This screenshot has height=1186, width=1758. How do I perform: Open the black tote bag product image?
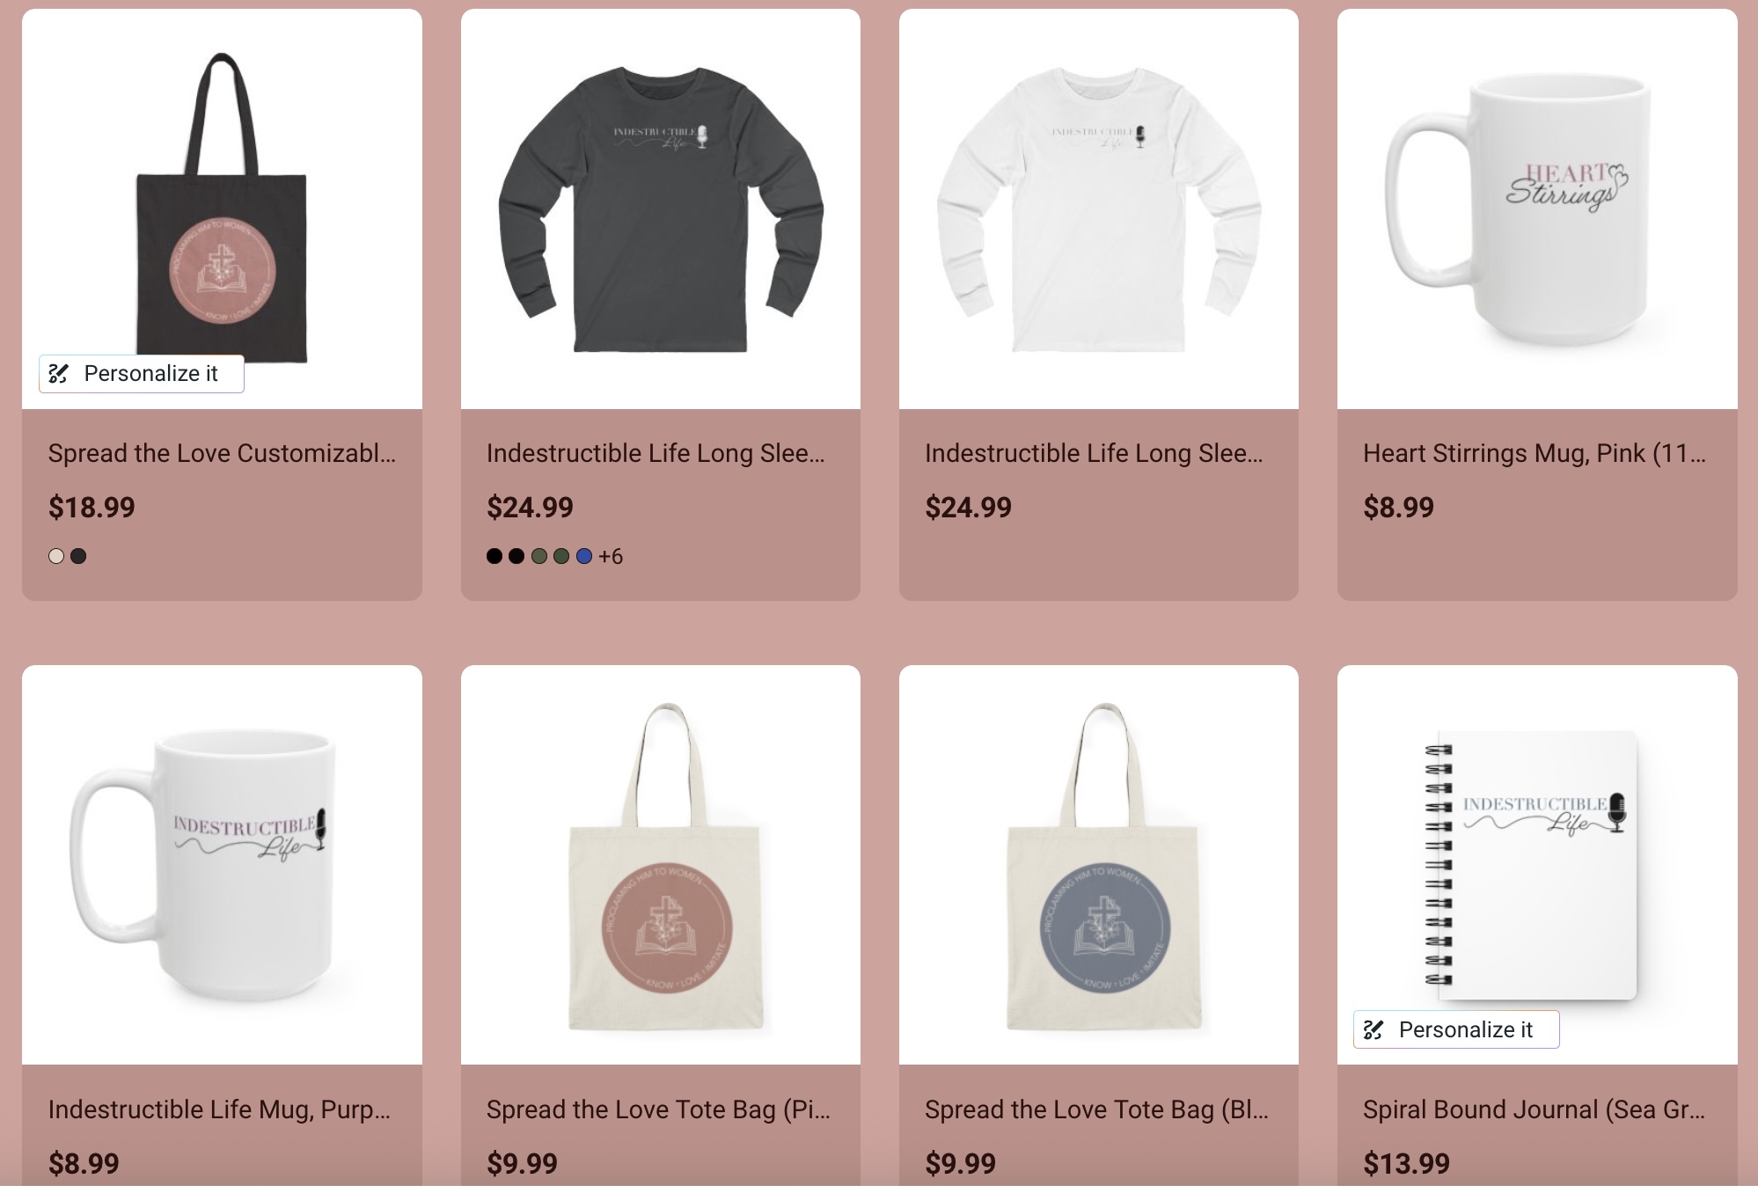(222, 209)
